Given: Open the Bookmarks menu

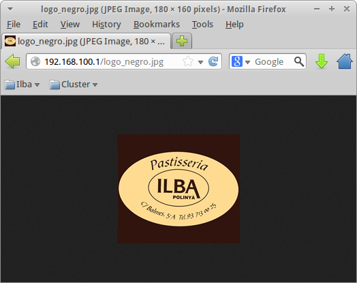Looking at the screenshot, I should click(157, 24).
